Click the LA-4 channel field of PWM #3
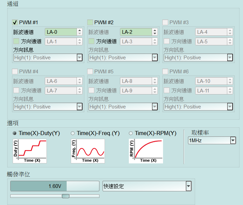Screen dimensions: 243x205 [x=211, y=32]
